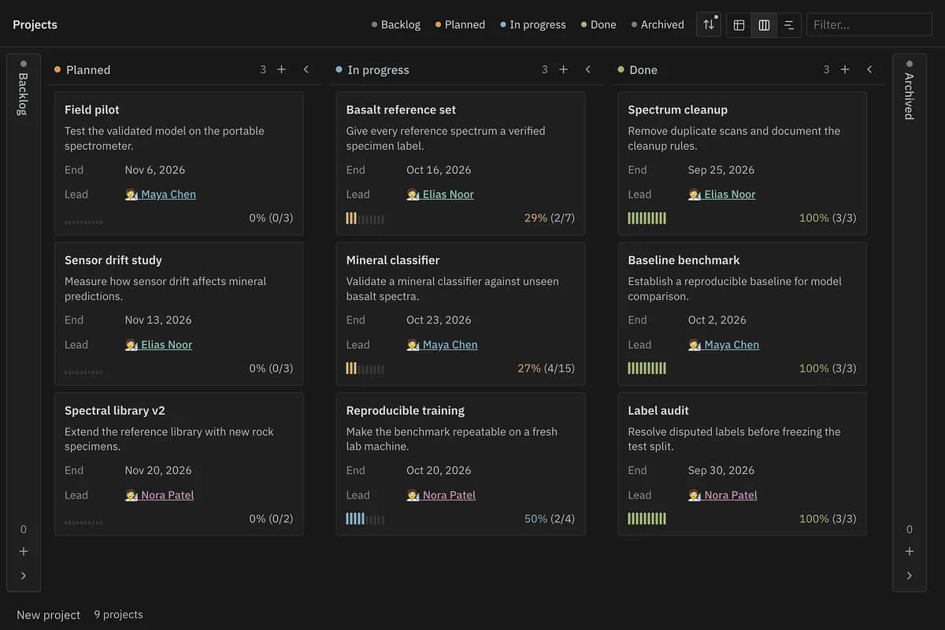Switch to timeline view

click(x=789, y=24)
